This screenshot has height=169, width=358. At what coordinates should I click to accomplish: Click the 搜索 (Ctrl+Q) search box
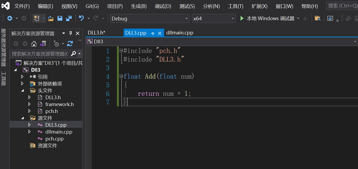[342, 6]
